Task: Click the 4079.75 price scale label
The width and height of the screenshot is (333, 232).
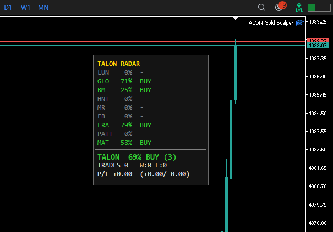Action: (318, 205)
